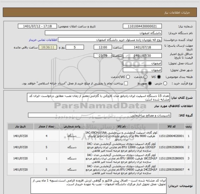200x194 pixels.
Task: Click the شماره نیاز field 1101004430000021
Action: pos(142,26)
